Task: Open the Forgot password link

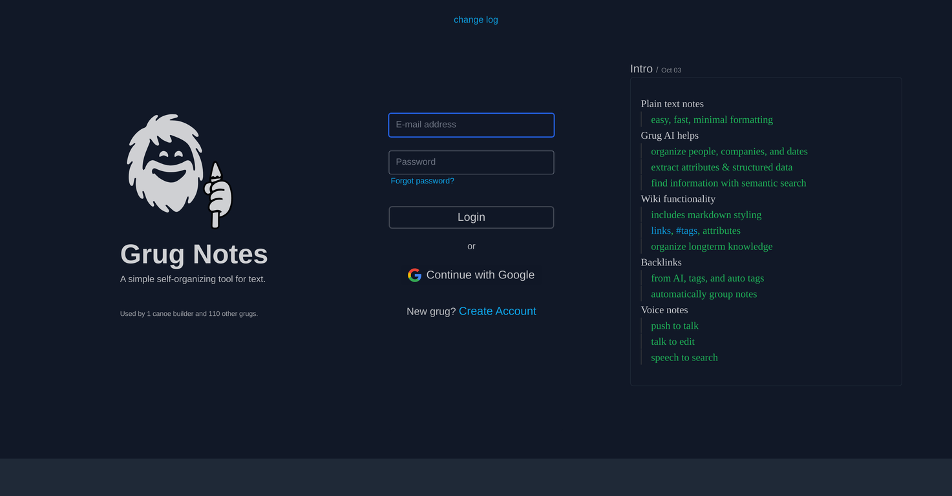Action: coord(422,181)
